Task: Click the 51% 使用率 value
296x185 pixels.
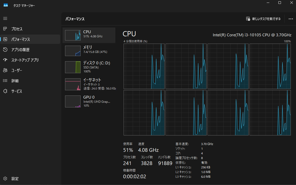Action: 128,150
